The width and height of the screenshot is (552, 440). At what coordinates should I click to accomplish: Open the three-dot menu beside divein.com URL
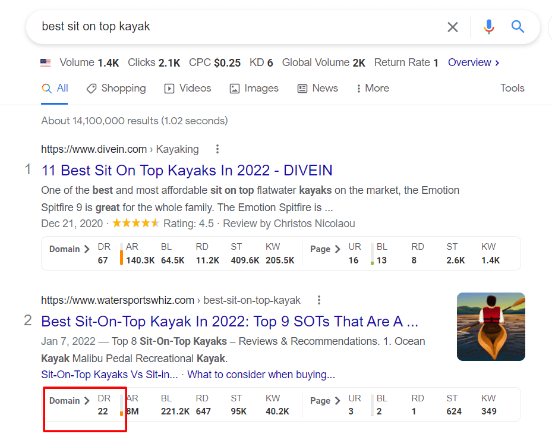coord(217,149)
